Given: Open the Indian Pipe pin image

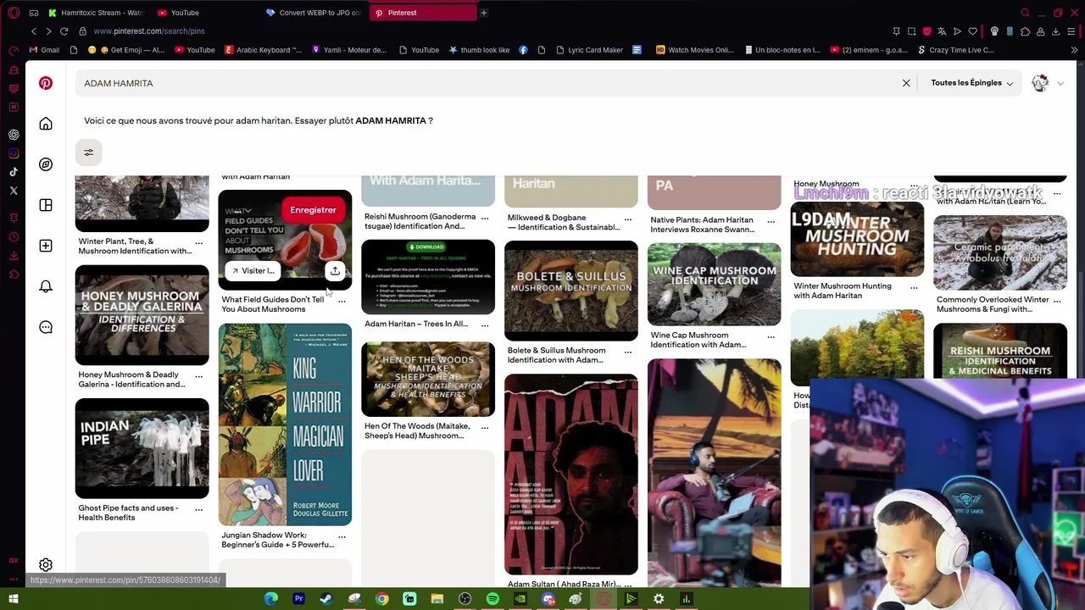Looking at the screenshot, I should (x=142, y=447).
